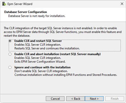Select 'Ignore and continue with the installation'
The width and height of the screenshot is (126, 103).
point(10,67)
